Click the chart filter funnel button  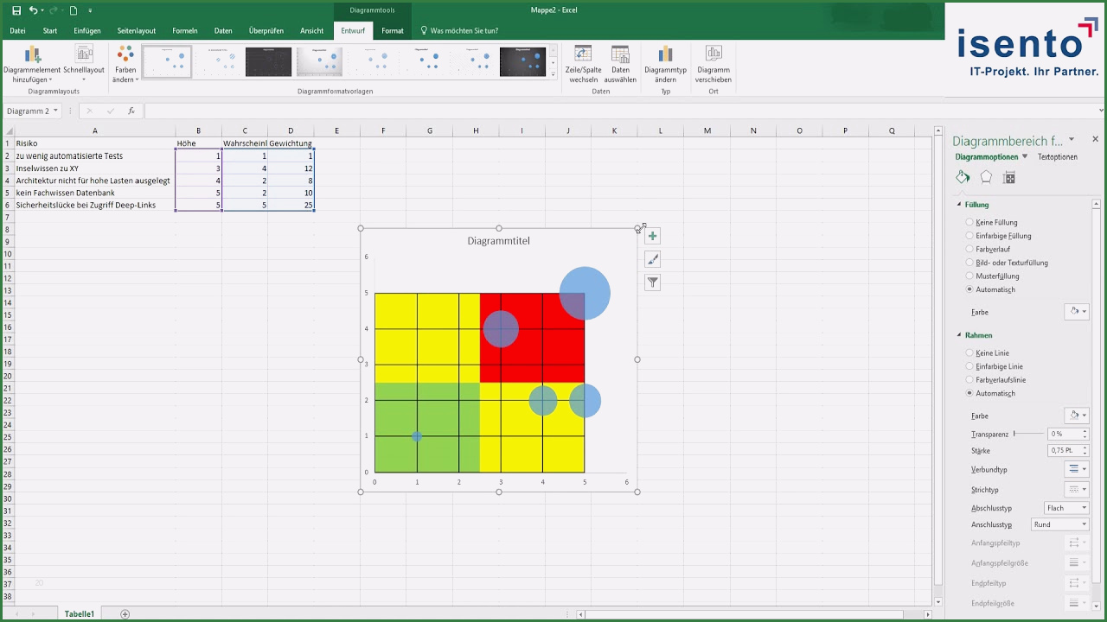click(x=653, y=282)
